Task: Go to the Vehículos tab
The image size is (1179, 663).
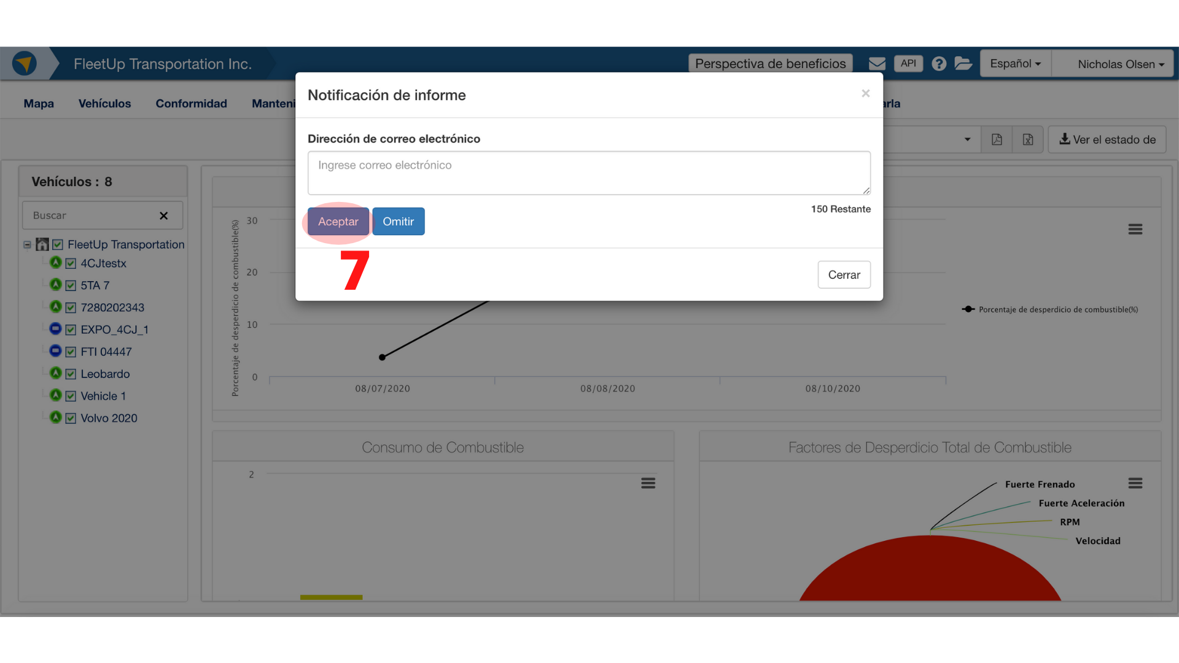Action: [104, 104]
